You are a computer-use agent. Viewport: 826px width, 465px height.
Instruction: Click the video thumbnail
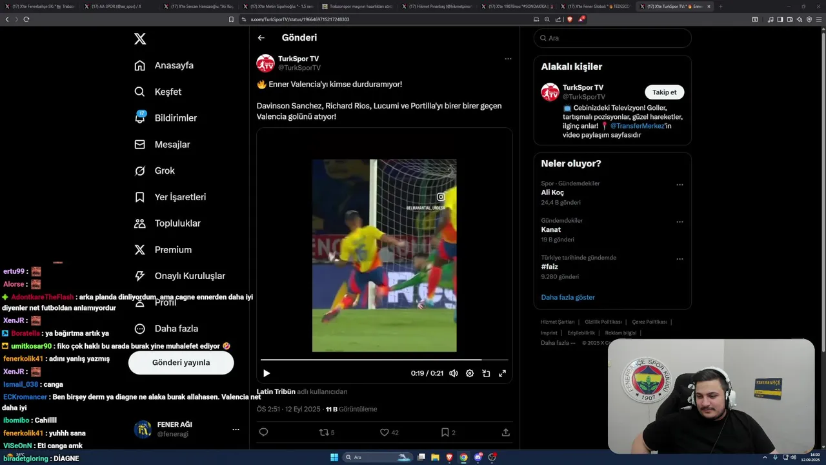coord(384,255)
